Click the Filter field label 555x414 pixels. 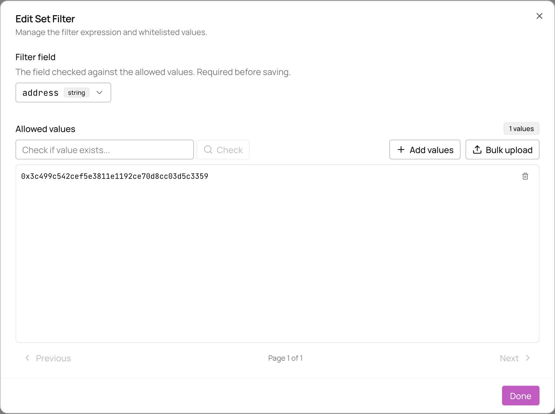click(x=36, y=57)
